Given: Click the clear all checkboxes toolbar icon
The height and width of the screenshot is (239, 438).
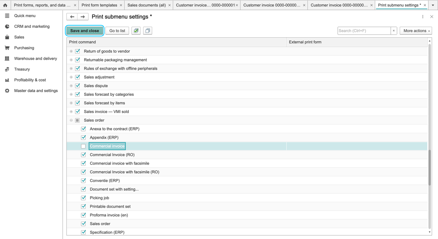Looking at the screenshot, I should click(x=148, y=31).
